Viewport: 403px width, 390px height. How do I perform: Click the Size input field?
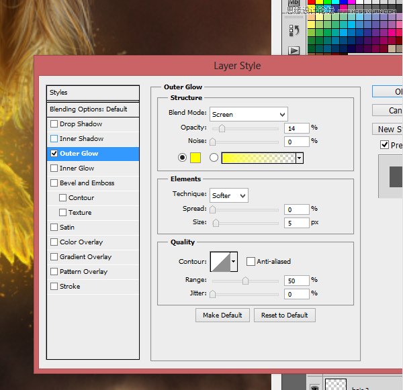pyautogui.click(x=296, y=222)
